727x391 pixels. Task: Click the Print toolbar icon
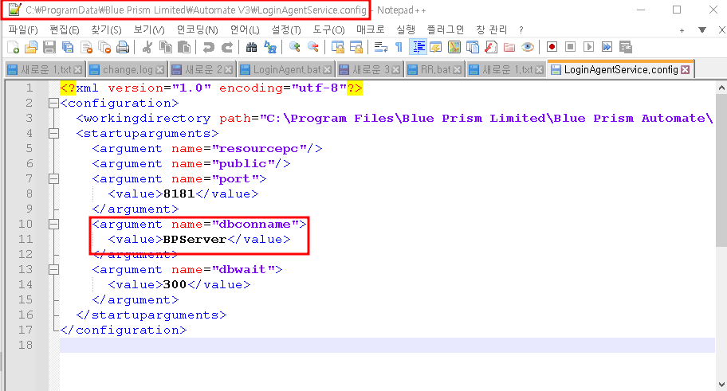click(x=123, y=47)
